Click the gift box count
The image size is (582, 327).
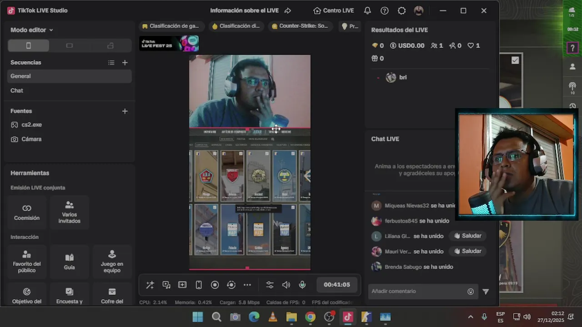pos(378,58)
